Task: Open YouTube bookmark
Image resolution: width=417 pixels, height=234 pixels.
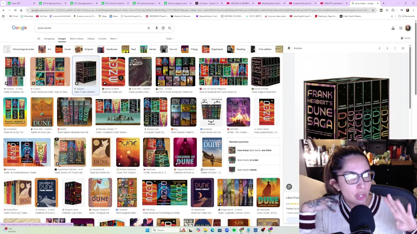Action: (41, 16)
